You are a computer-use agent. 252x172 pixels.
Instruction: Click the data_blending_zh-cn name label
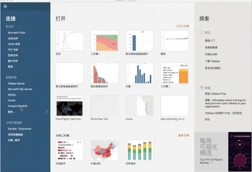(x=173, y=119)
